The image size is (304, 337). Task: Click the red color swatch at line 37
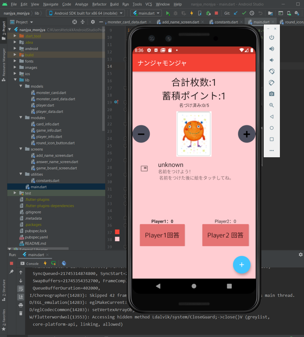[117, 232]
